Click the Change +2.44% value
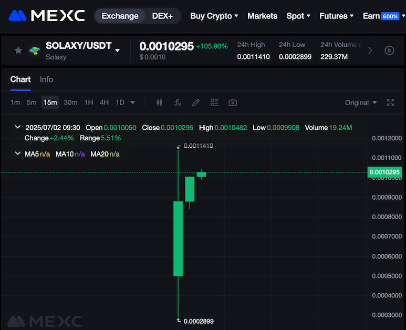406x330 pixels. pyautogui.click(x=61, y=138)
